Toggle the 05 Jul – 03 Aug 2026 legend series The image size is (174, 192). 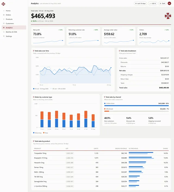tap(41, 89)
